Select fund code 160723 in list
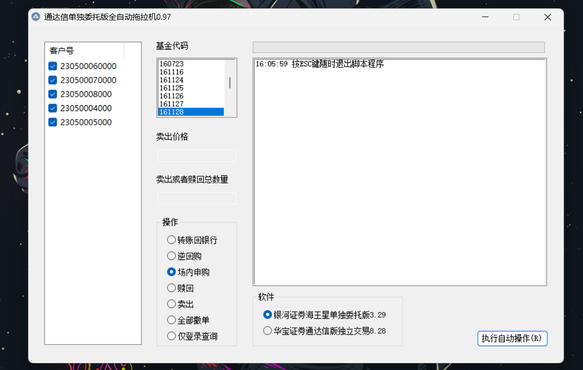 click(x=191, y=64)
